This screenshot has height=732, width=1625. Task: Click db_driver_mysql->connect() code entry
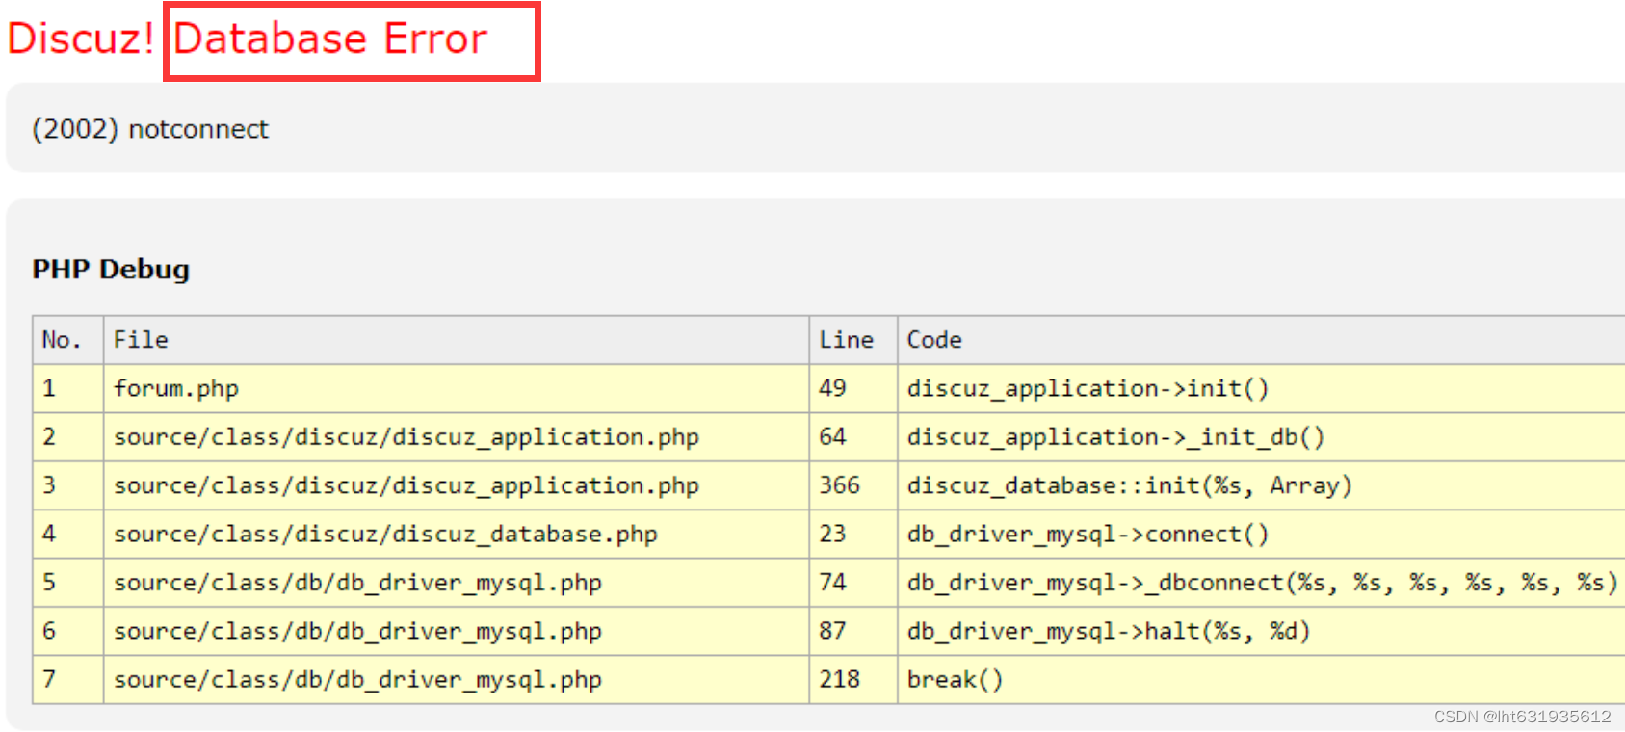(1088, 535)
